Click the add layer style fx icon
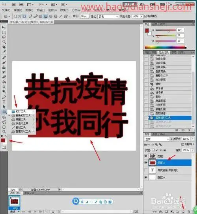Viewport: 197px width, 214px height. click(x=160, y=212)
